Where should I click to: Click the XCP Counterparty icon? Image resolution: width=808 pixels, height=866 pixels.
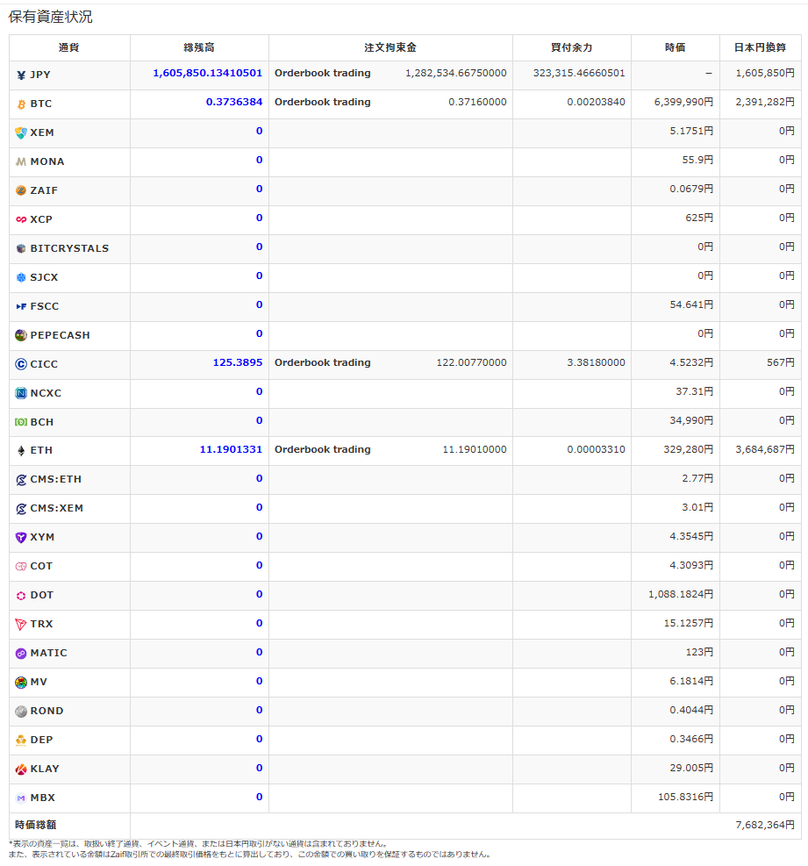click(x=21, y=220)
